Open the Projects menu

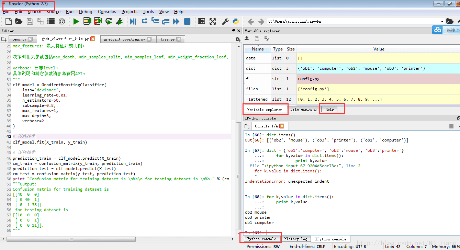130,11
